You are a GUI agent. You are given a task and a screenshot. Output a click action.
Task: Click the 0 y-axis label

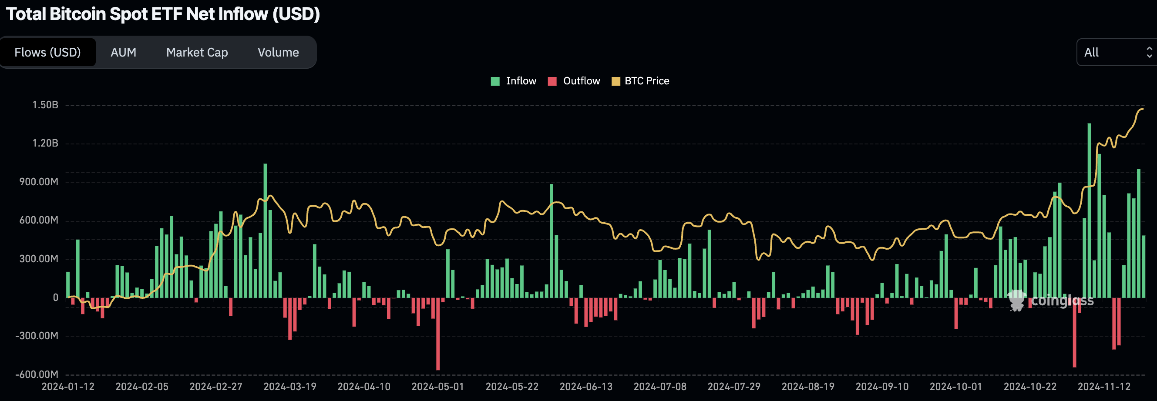coord(56,297)
